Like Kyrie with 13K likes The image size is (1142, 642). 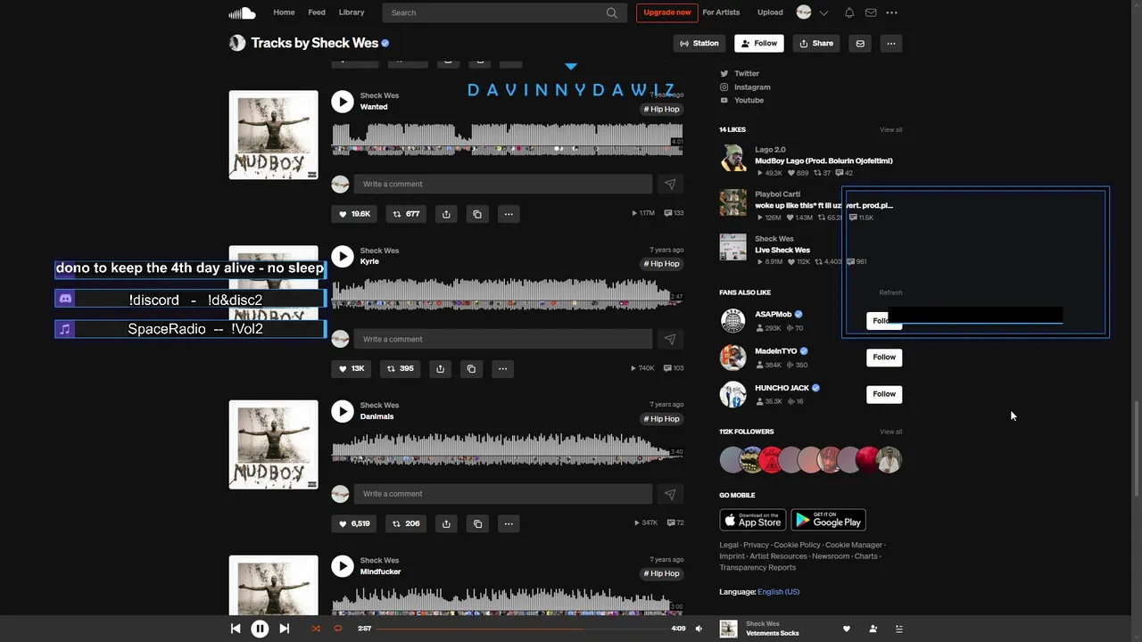click(x=352, y=368)
